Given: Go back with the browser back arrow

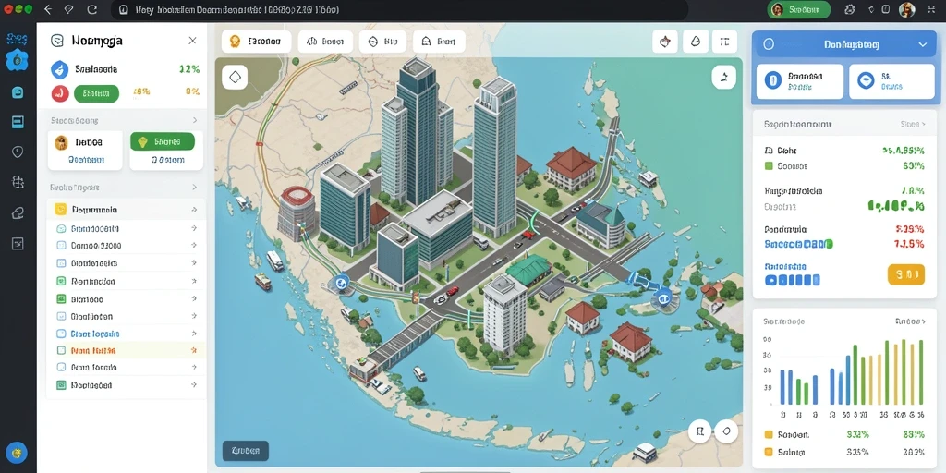Looking at the screenshot, I should coord(48,9).
